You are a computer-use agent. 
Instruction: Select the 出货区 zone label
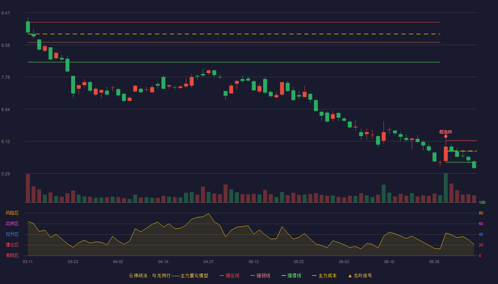pos(12,224)
